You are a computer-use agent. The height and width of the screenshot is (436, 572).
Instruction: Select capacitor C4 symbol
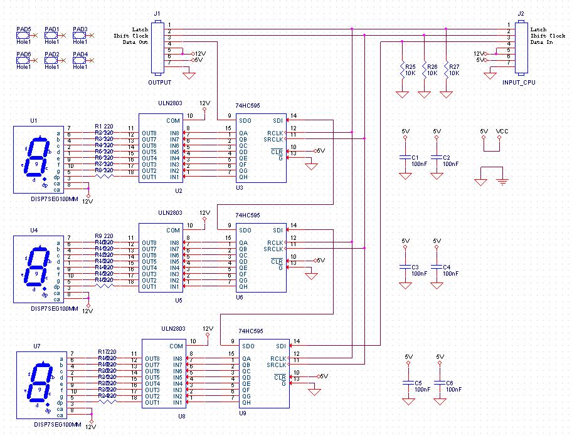(x=437, y=267)
